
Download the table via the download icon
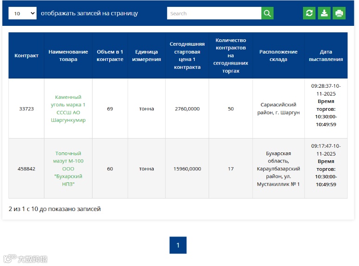pyautogui.click(x=324, y=13)
